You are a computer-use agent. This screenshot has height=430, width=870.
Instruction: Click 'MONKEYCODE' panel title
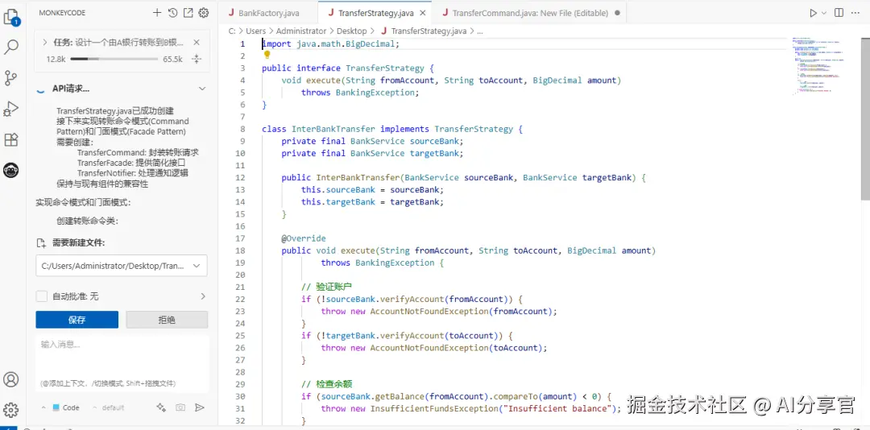(x=62, y=13)
